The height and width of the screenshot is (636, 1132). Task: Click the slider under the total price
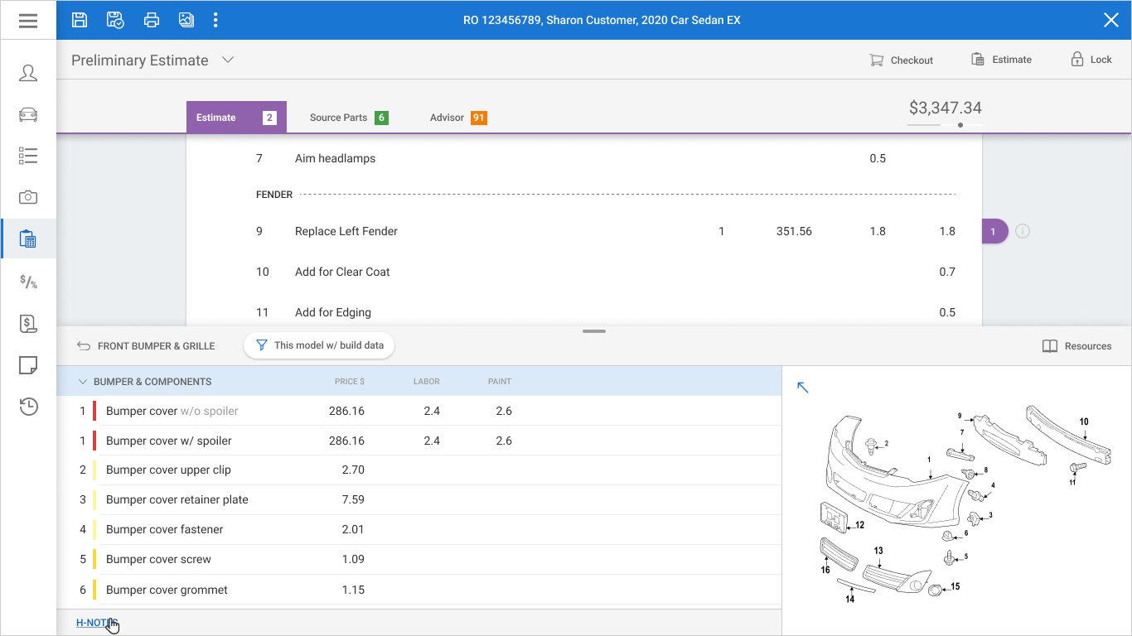pos(945,125)
